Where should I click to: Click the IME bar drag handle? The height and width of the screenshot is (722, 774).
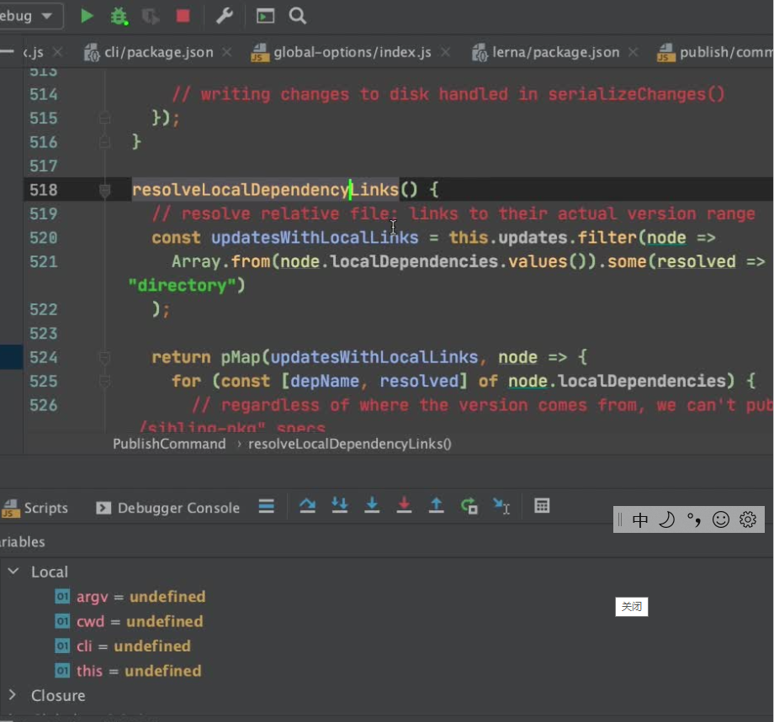620,519
